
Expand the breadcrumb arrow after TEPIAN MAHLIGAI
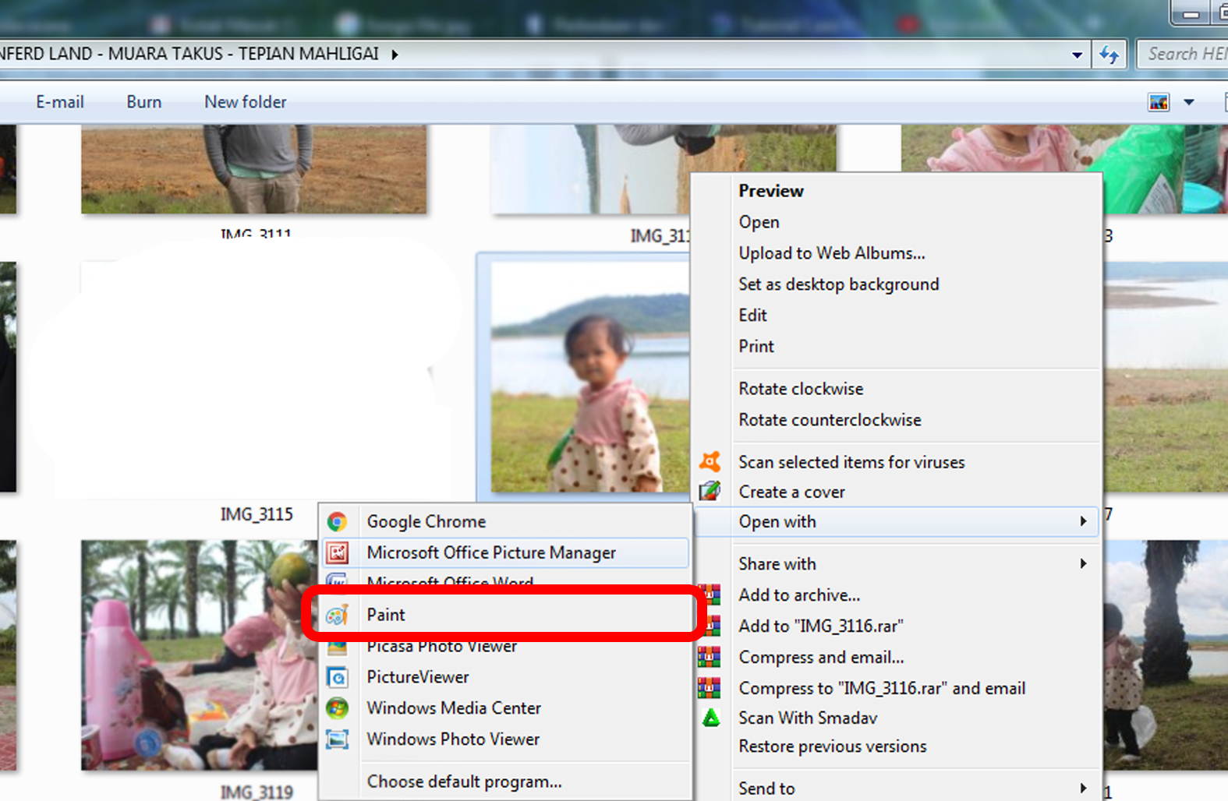[395, 55]
